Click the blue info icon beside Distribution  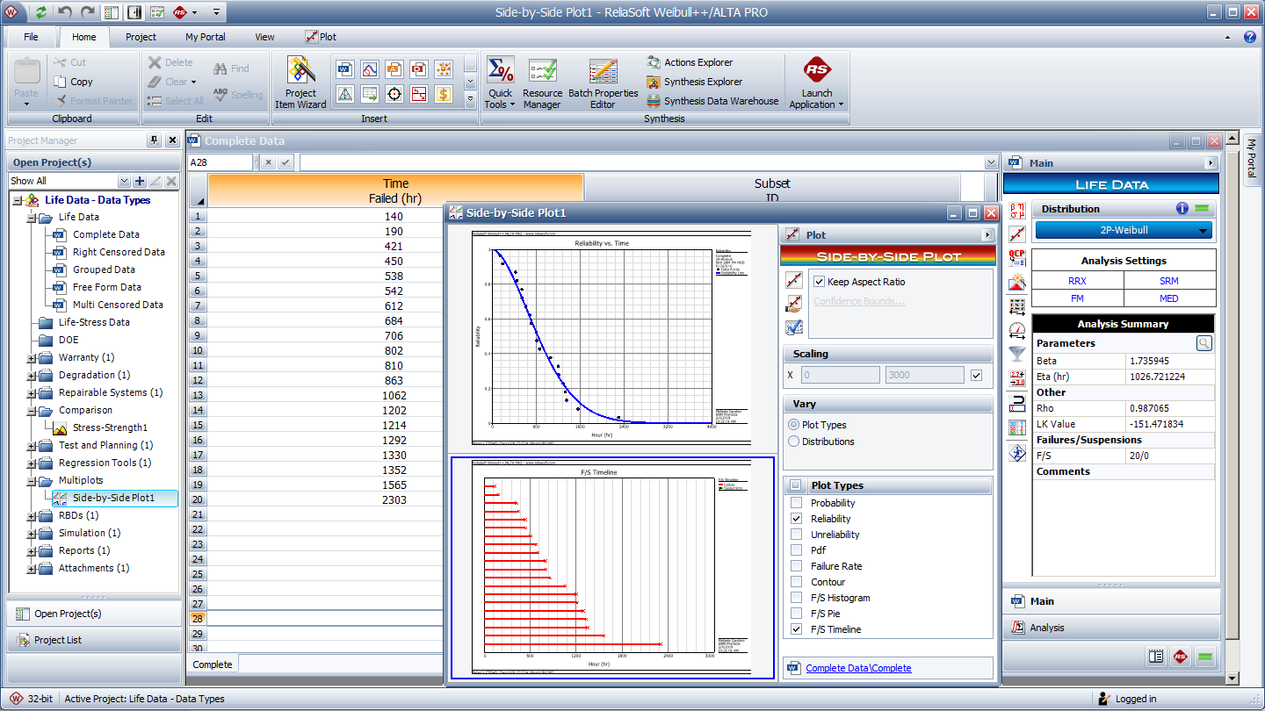1182,209
